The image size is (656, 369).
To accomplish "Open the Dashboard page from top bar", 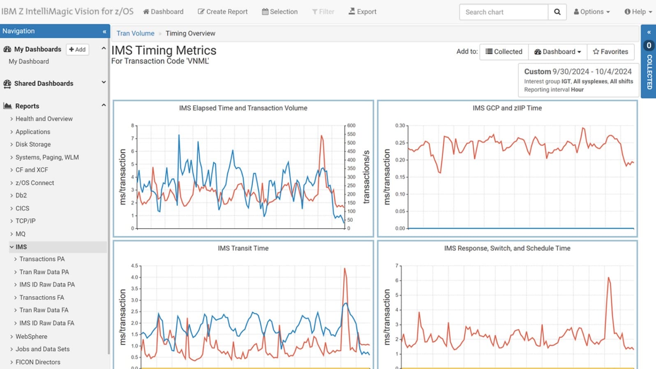I will [163, 12].
